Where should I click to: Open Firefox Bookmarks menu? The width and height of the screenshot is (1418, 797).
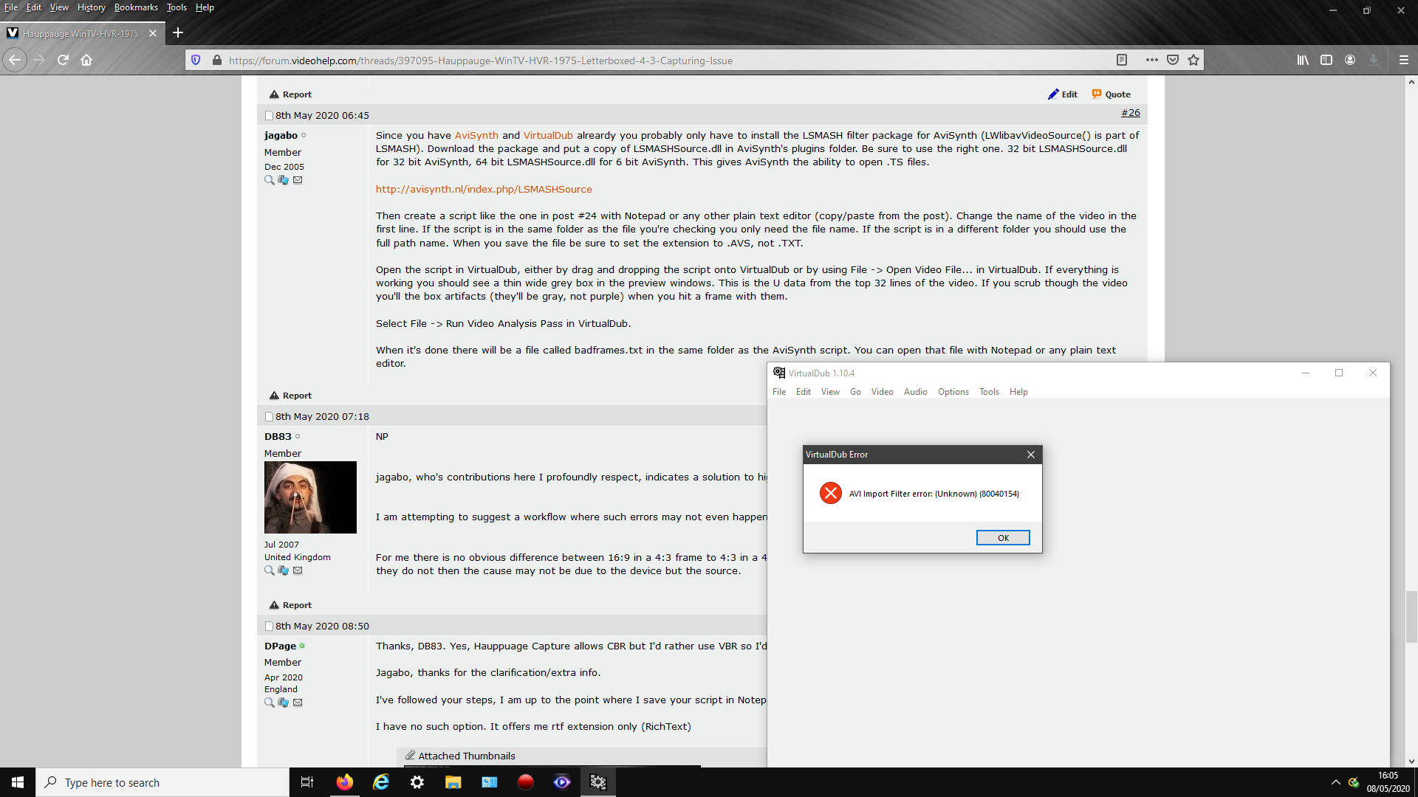click(x=136, y=7)
